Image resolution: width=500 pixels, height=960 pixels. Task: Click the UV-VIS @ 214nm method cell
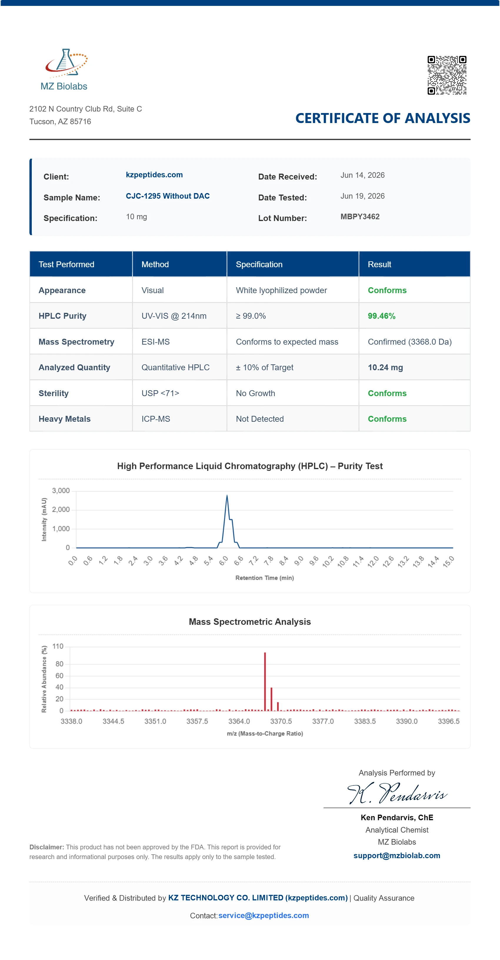(174, 316)
